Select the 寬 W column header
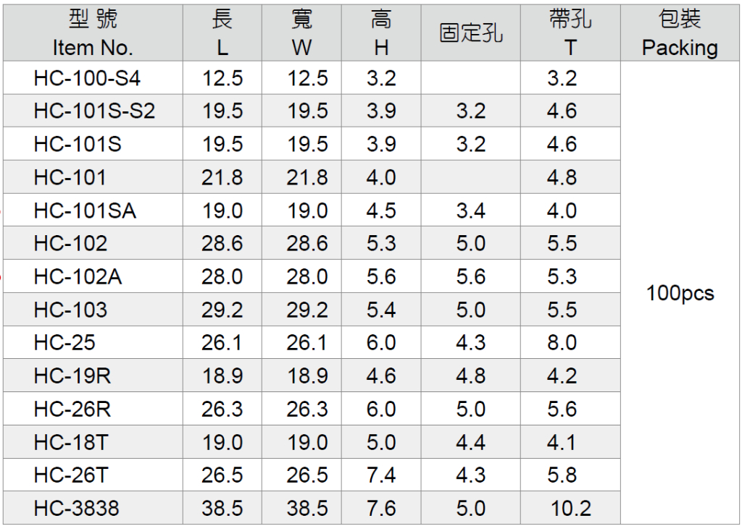 [x=301, y=33]
